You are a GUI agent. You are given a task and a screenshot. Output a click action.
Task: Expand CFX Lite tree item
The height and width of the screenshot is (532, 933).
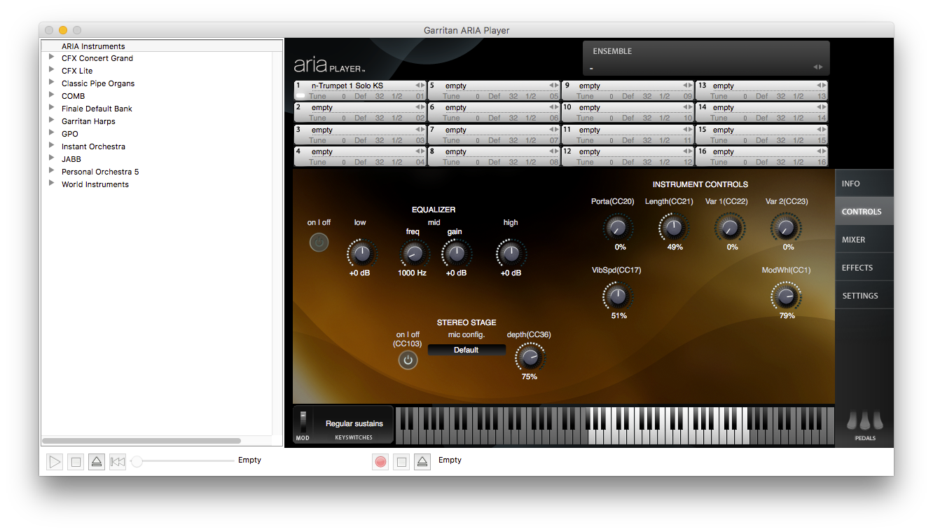point(52,70)
